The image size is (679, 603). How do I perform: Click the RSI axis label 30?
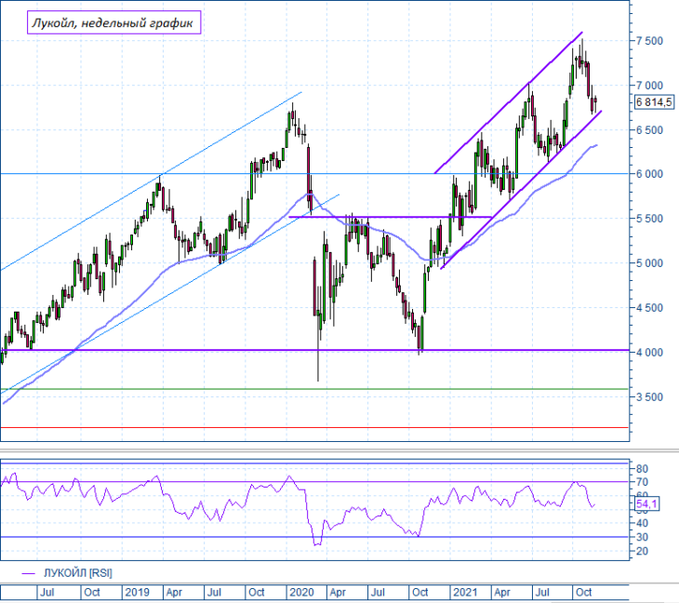coord(642,537)
